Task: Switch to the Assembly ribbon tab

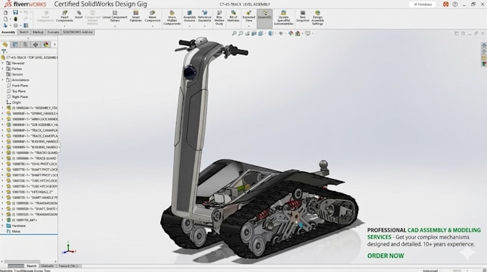Action: [9, 32]
